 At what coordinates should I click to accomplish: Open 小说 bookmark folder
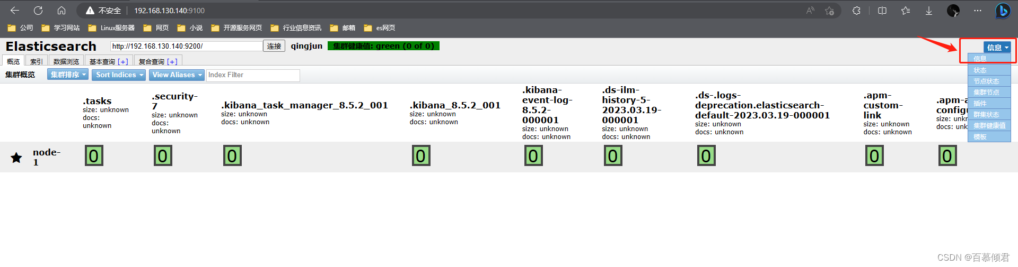[190, 28]
